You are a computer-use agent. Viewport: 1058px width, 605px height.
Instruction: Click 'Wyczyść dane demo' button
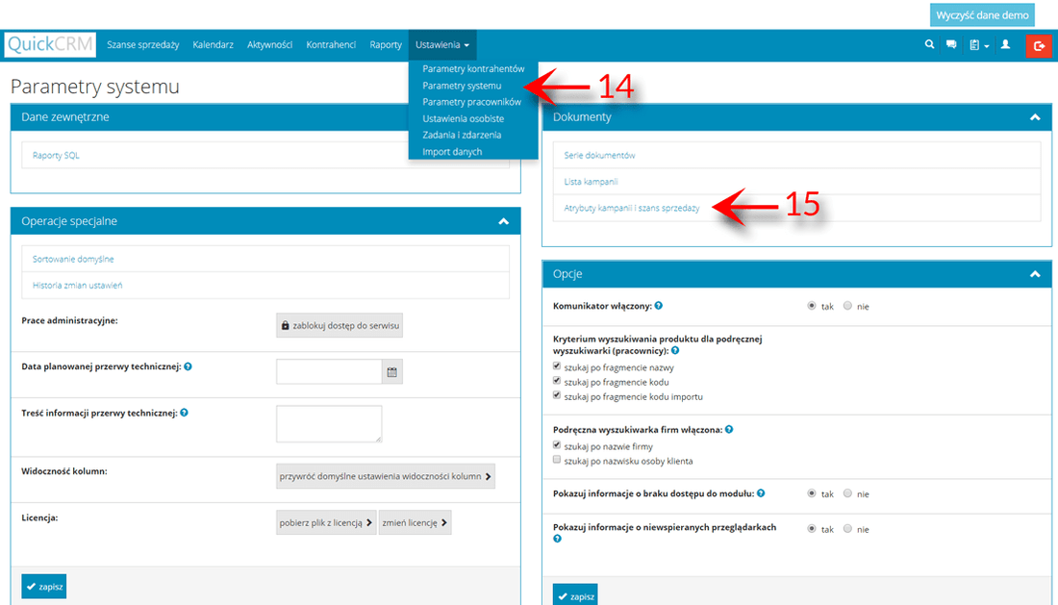(982, 14)
